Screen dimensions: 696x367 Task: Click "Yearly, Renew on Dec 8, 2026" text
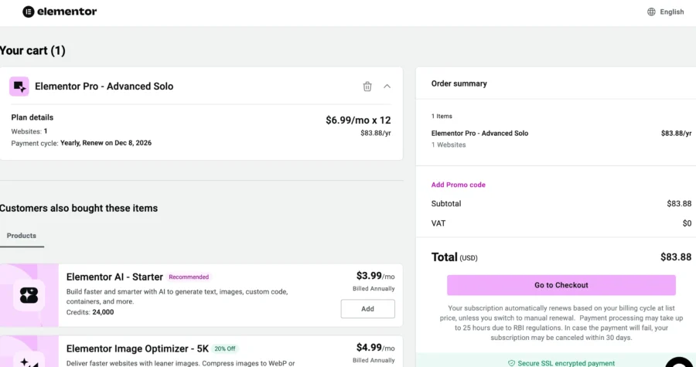(106, 143)
